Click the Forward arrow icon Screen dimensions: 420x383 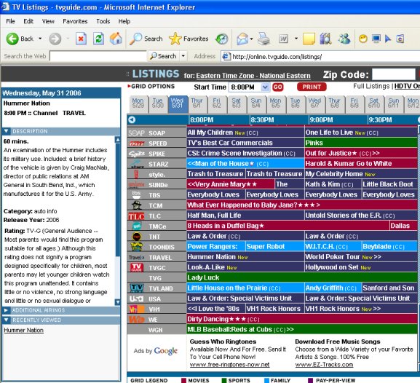55,39
